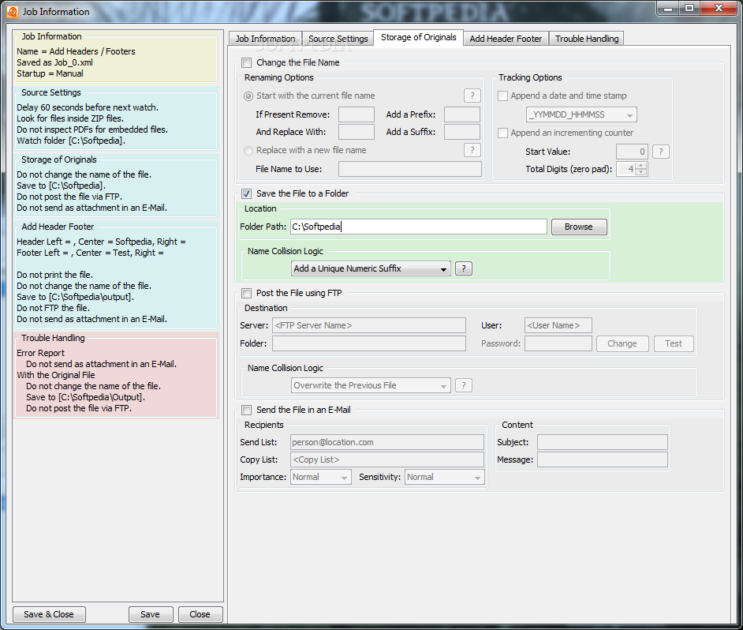Click help button beside Replace with new file name
Screen dimensions: 743x630
pyautogui.click(x=472, y=150)
